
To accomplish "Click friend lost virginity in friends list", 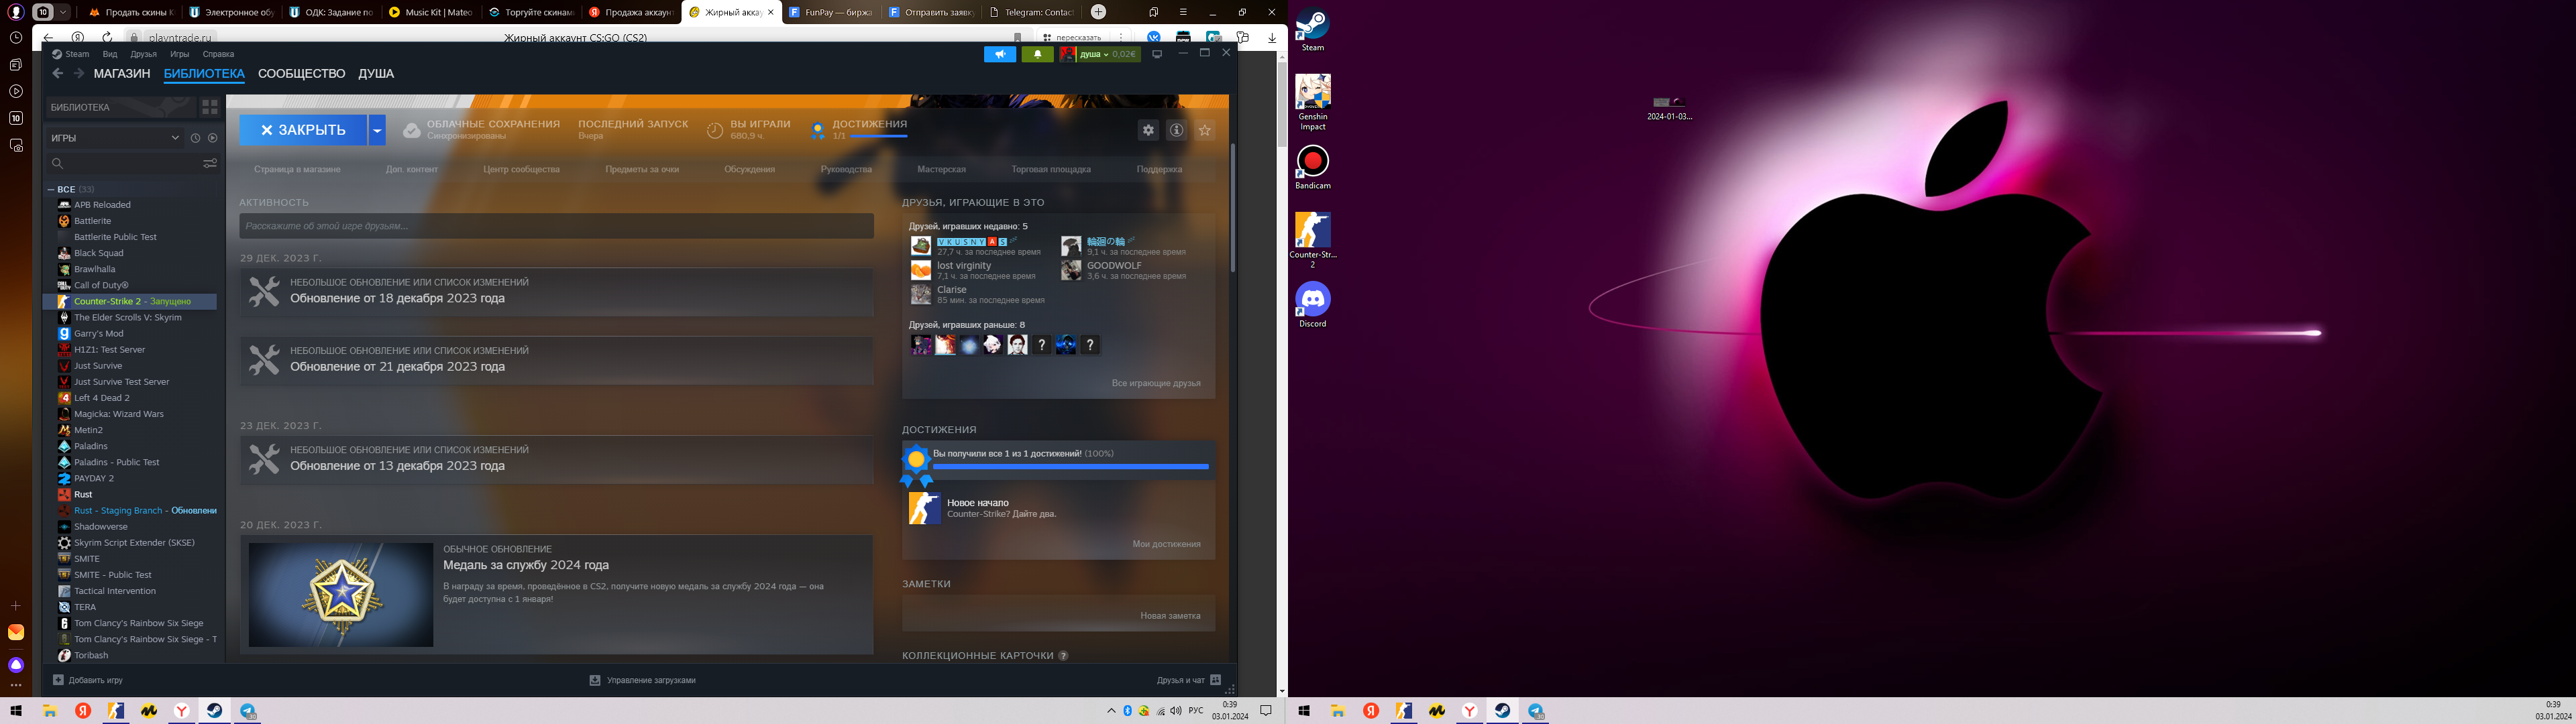I will pyautogui.click(x=964, y=265).
